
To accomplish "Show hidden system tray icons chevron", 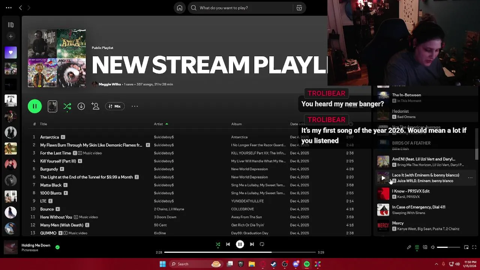I will pos(436,264).
